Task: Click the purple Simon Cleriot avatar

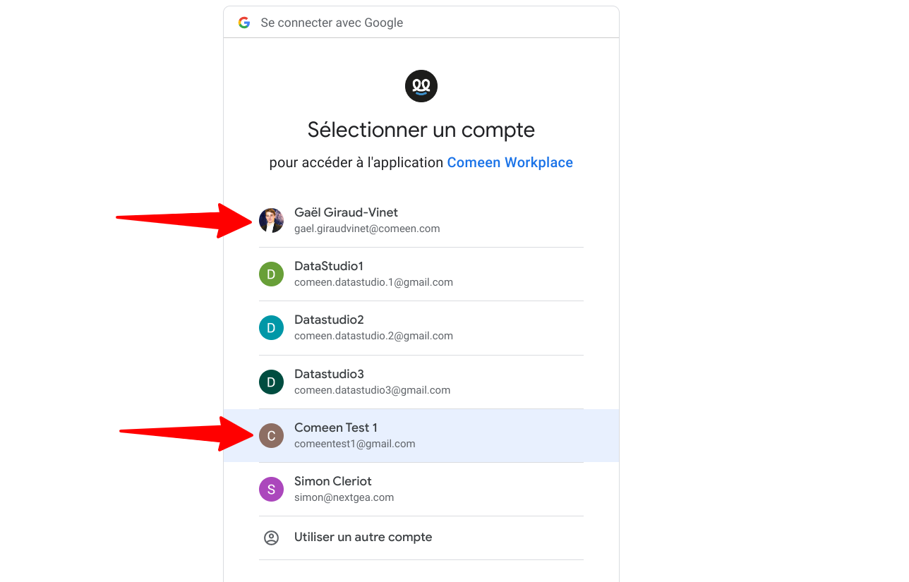Action: click(271, 489)
